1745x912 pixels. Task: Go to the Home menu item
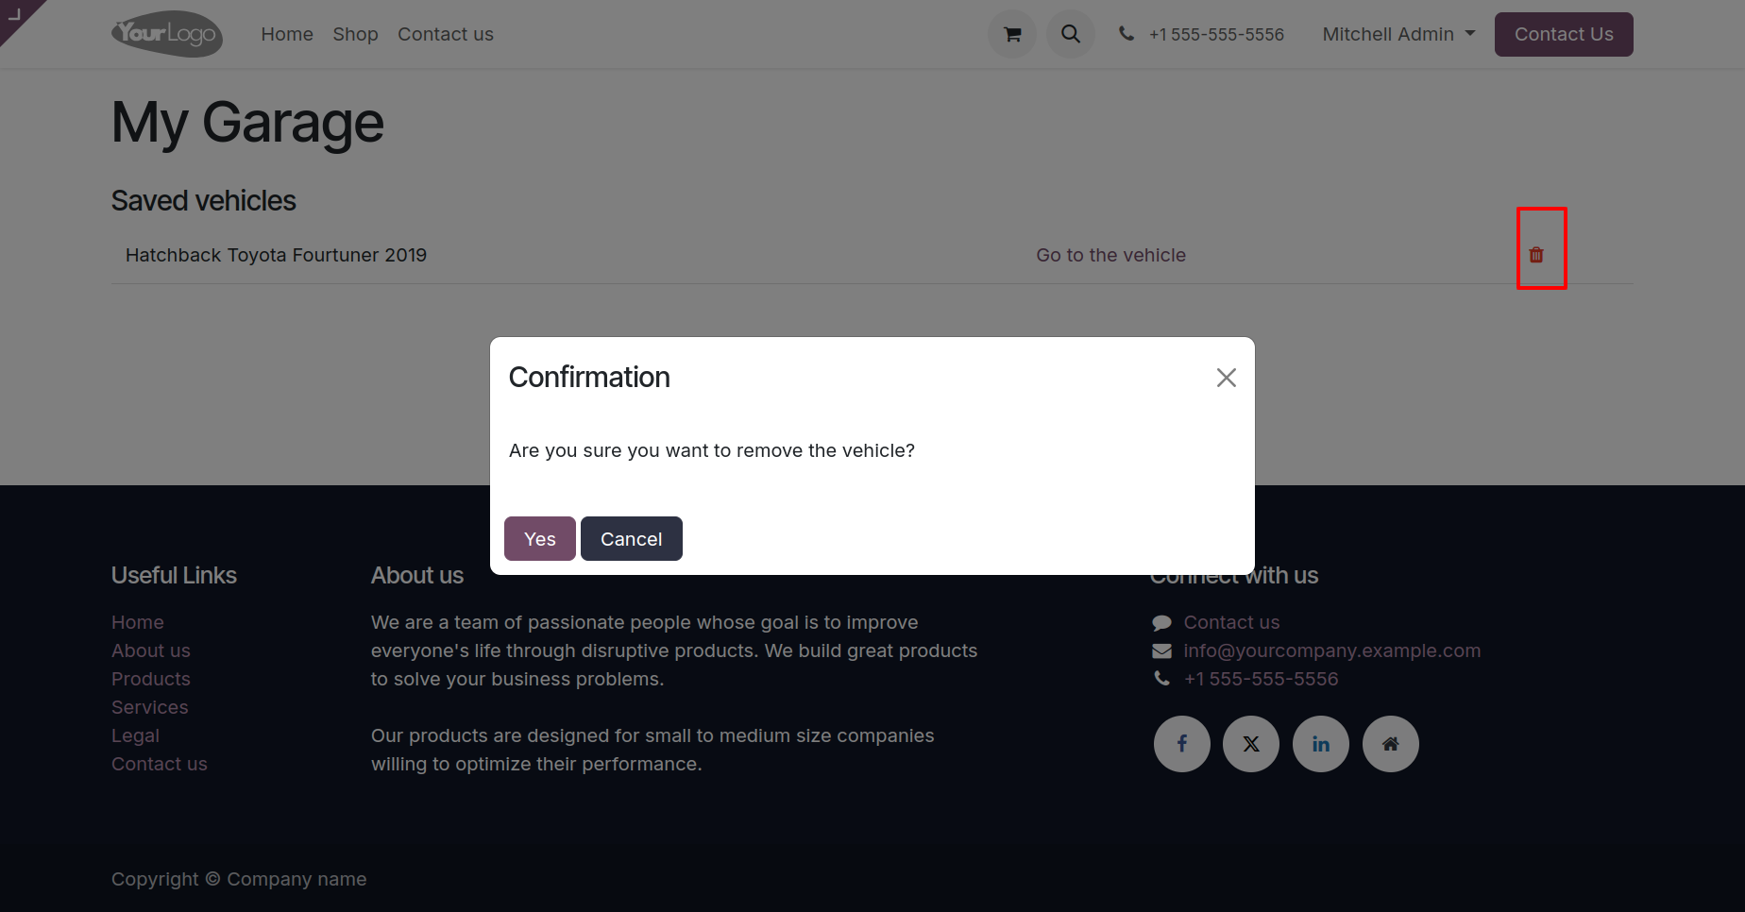pyautogui.click(x=287, y=34)
